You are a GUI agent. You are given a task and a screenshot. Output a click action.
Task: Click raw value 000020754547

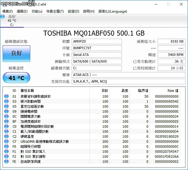pyautogui.click(x=167, y=152)
